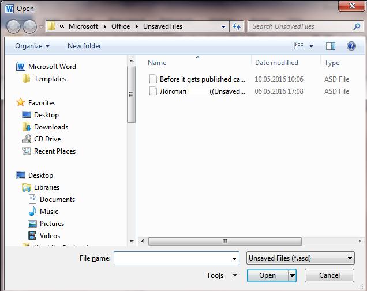Image resolution: width=367 pixels, height=291 pixels.
Task: Select CD Drive in Favorites
Action: click(47, 139)
